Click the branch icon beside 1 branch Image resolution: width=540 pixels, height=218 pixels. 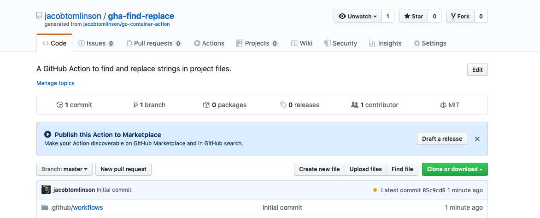135,105
